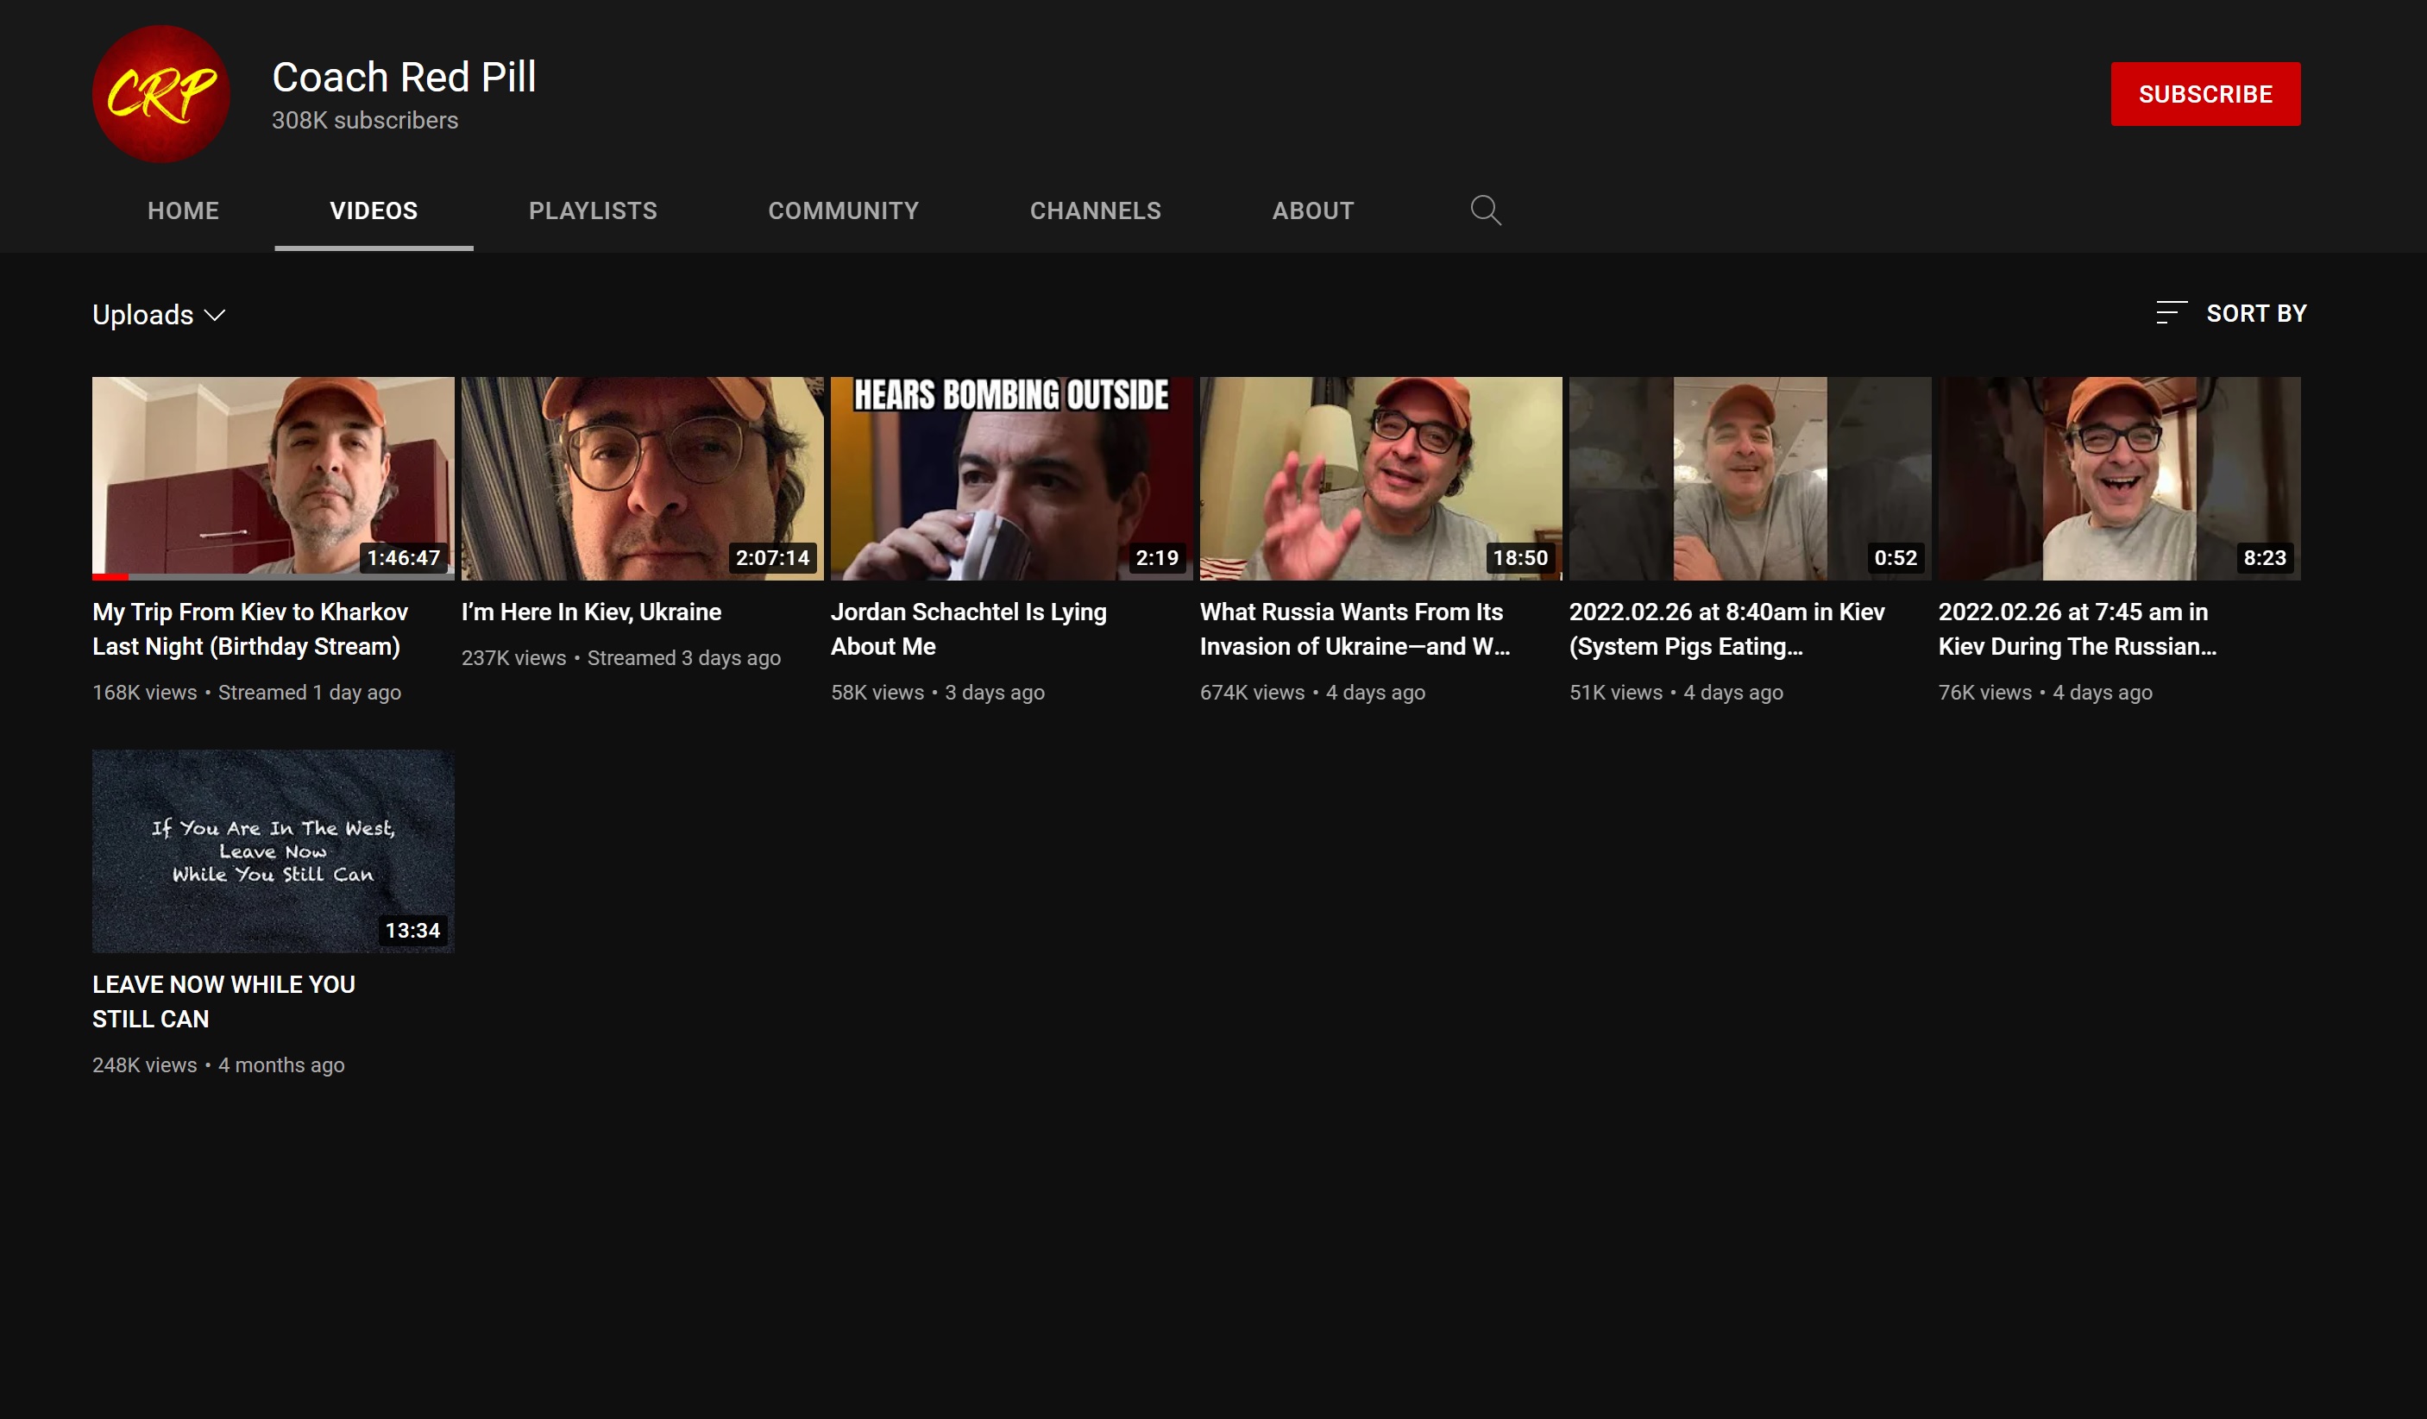Open title 2022.02.26 at 8:40am in Kiev
2427x1419 pixels.
[1726, 629]
